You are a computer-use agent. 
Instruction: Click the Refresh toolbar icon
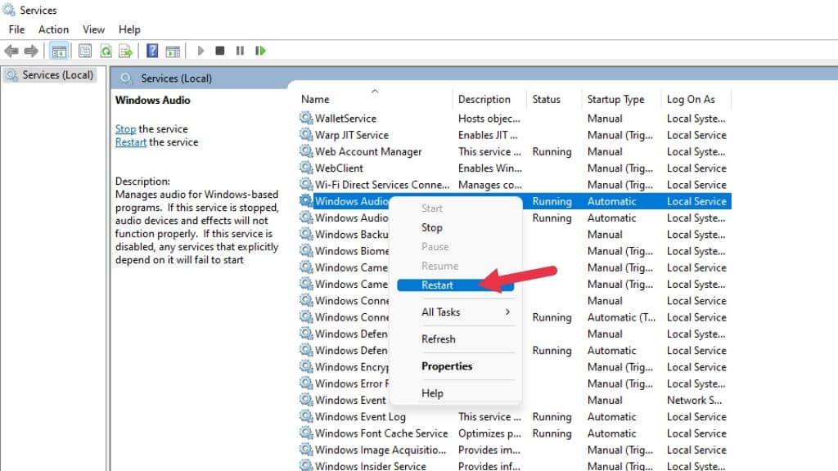[106, 51]
